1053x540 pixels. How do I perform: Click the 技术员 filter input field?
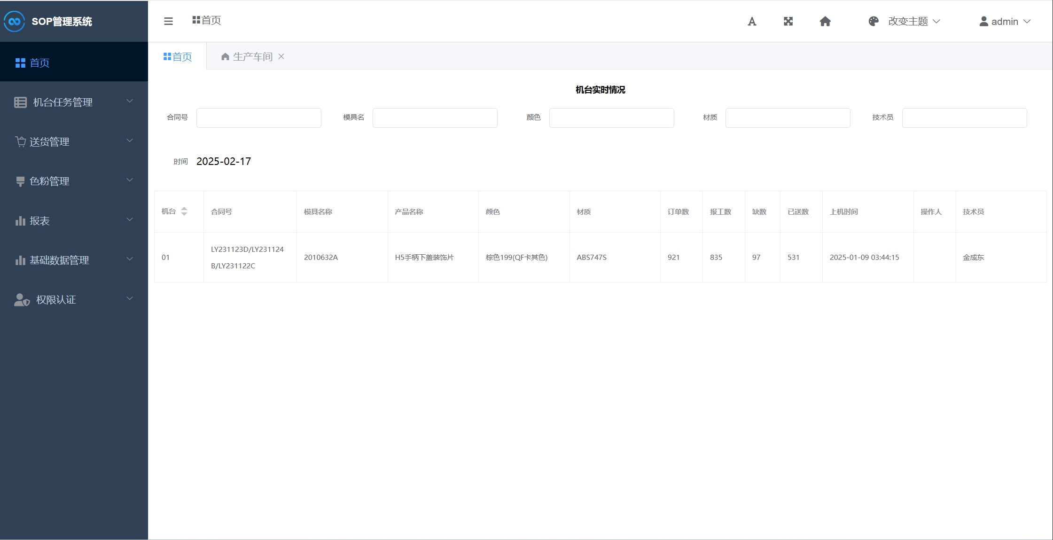964,118
